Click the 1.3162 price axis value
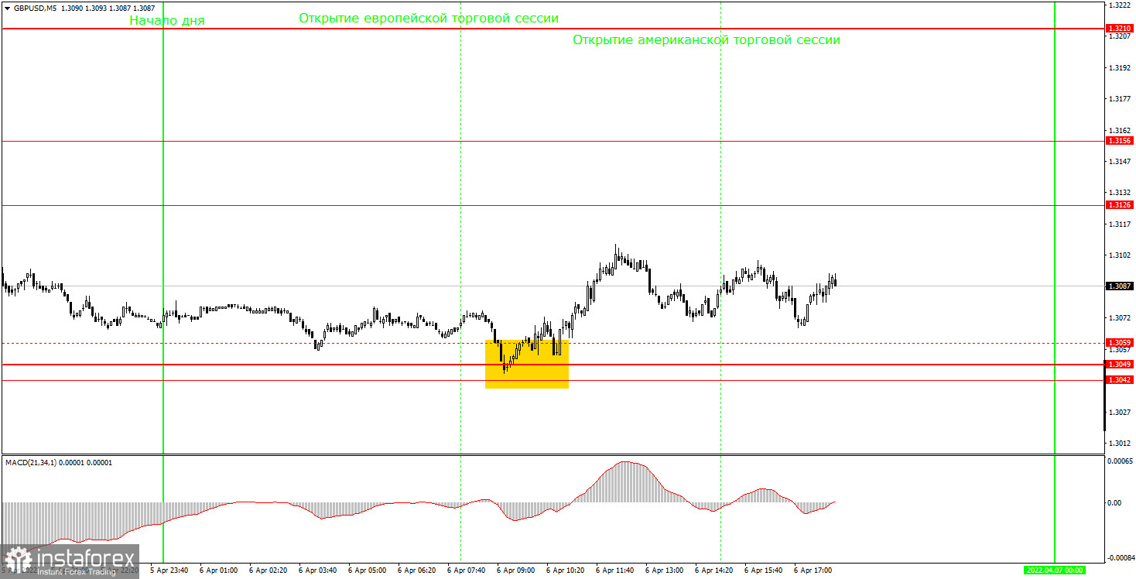The image size is (1136, 579). 1119,130
